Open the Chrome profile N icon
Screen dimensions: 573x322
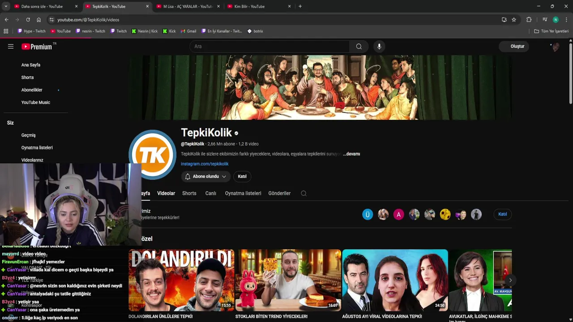(556, 20)
